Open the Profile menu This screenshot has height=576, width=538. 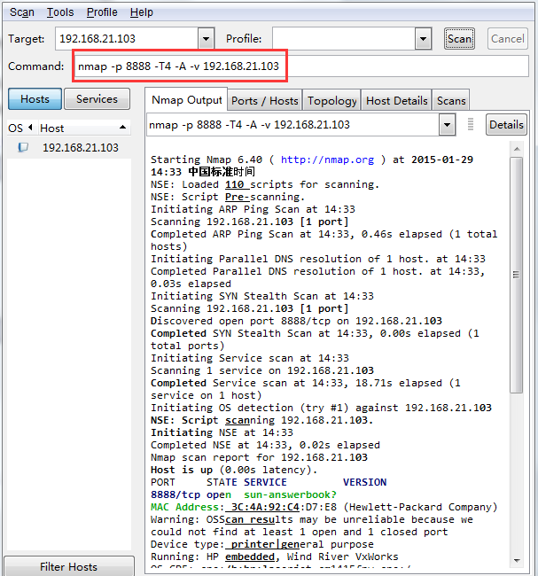click(102, 12)
